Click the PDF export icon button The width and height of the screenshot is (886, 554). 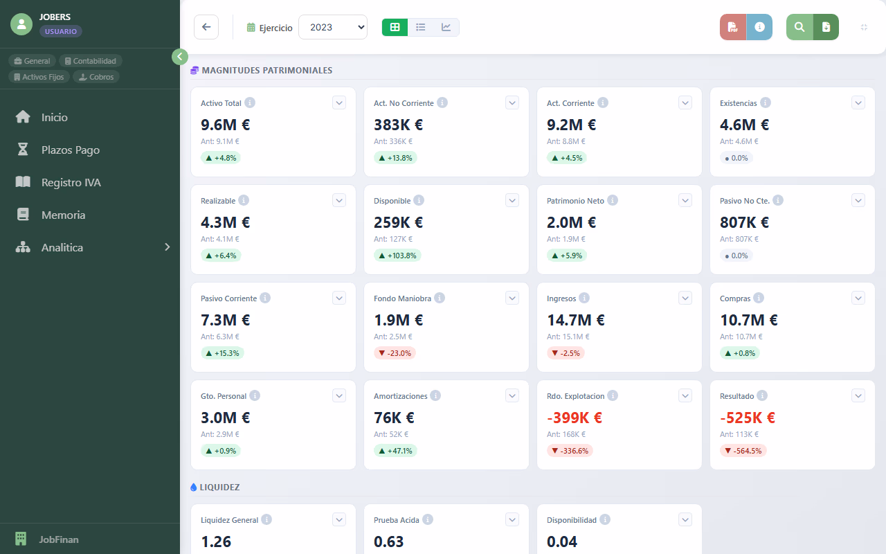[x=733, y=27]
